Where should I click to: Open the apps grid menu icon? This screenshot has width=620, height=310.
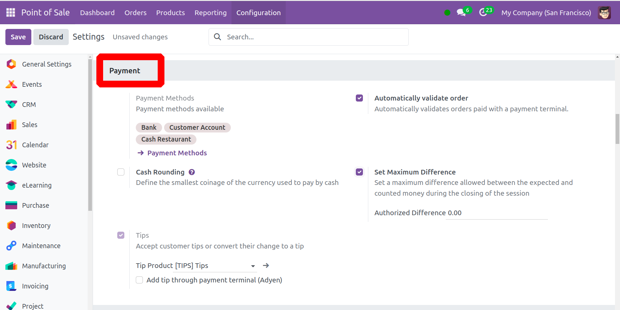(x=11, y=12)
